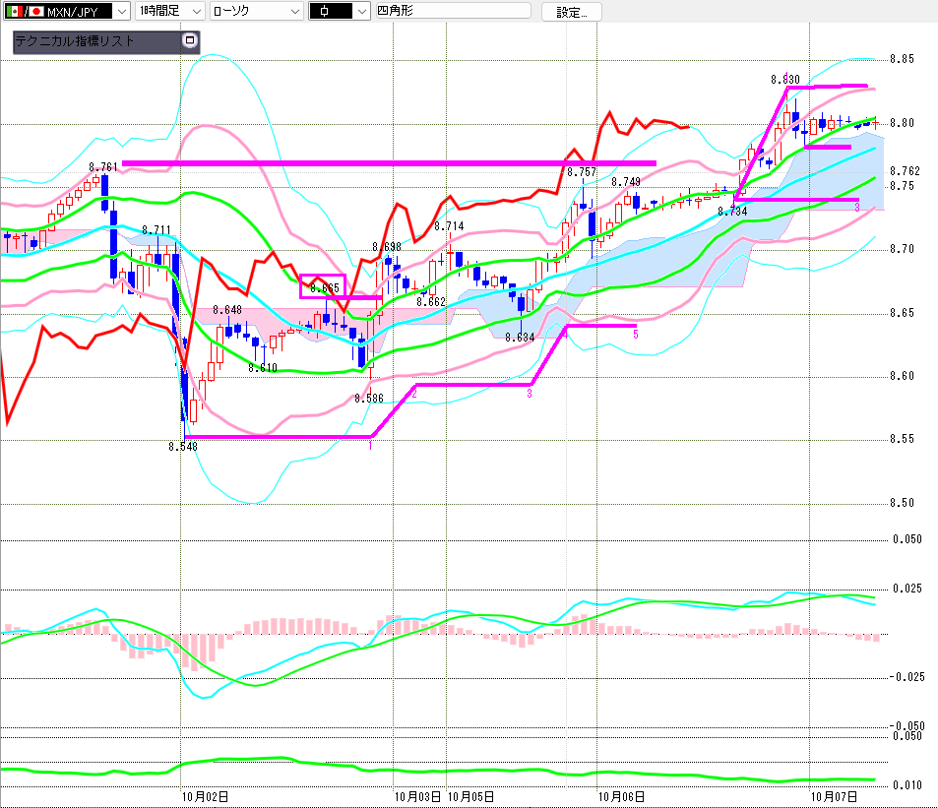The width and height of the screenshot is (938, 808).
Task: Click the 8.586 price label
Action: click(369, 399)
